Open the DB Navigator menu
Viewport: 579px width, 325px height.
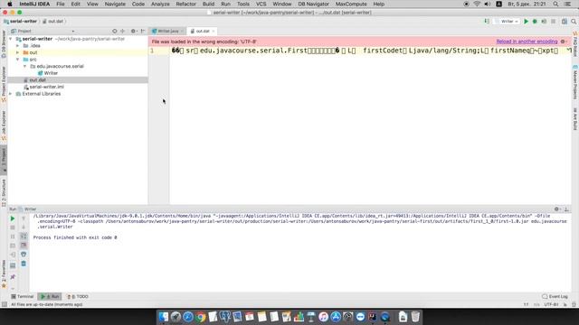tap(313, 4)
